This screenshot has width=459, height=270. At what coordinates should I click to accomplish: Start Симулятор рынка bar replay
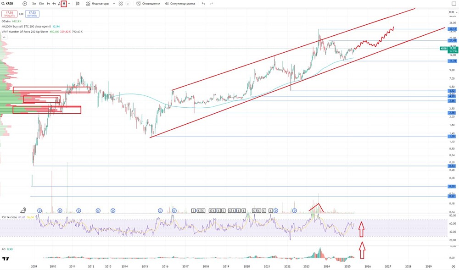(x=180, y=4)
